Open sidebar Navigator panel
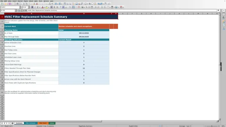This screenshot has width=226, height=127. pyautogui.click(x=224, y=25)
